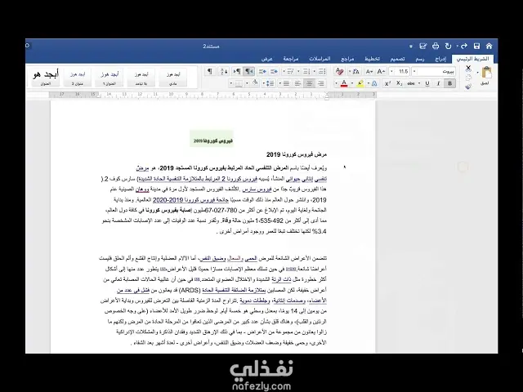Apply the العنوان 1 (Heading 1) style
Screen dimensions: 523x392
(x=110, y=78)
